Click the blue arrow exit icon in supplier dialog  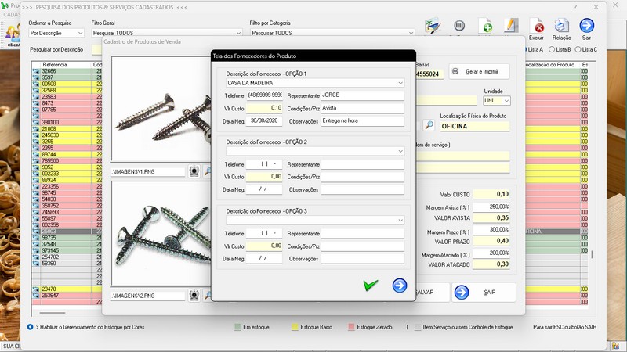(x=400, y=286)
